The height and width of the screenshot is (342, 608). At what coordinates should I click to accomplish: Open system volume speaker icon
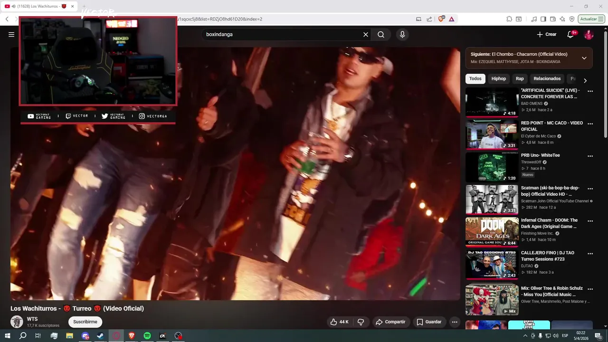tap(555, 336)
